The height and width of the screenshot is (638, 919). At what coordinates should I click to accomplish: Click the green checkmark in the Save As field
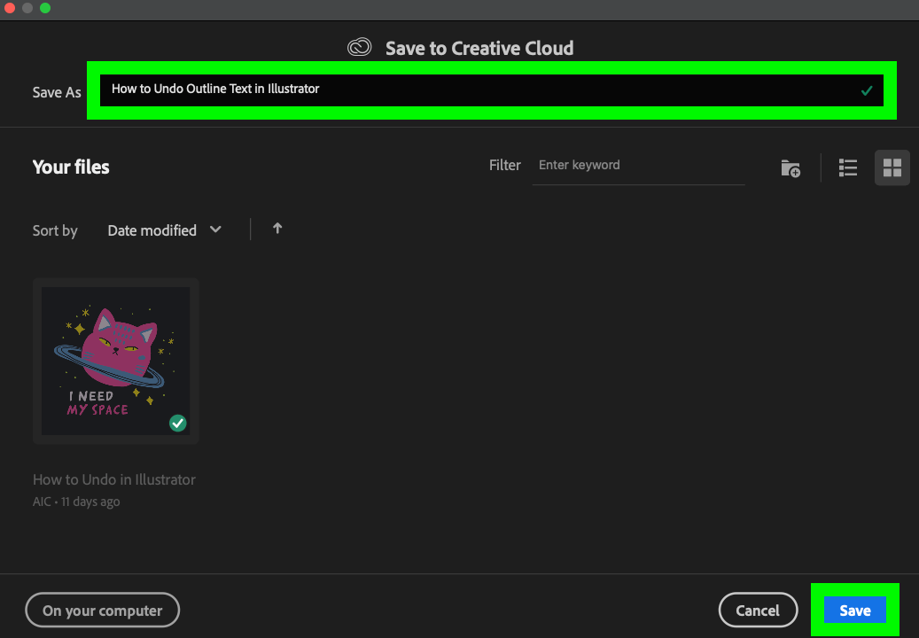tap(867, 90)
